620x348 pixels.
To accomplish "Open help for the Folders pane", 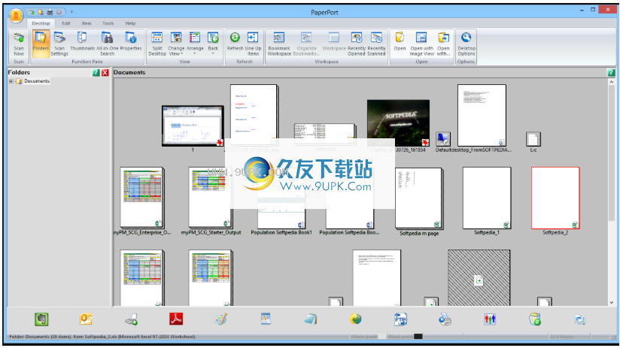I will pyautogui.click(x=96, y=72).
